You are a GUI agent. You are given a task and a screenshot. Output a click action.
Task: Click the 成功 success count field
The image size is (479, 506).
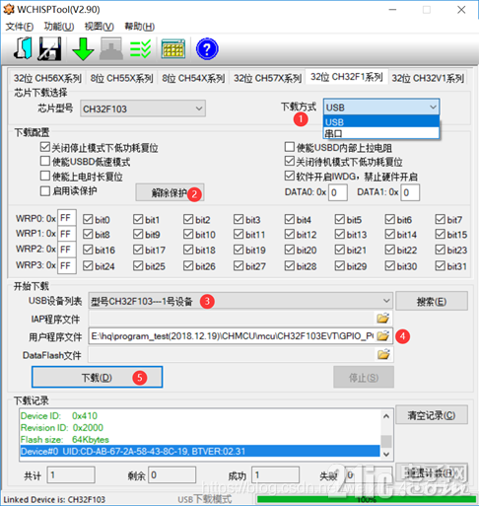pyautogui.click(x=275, y=475)
